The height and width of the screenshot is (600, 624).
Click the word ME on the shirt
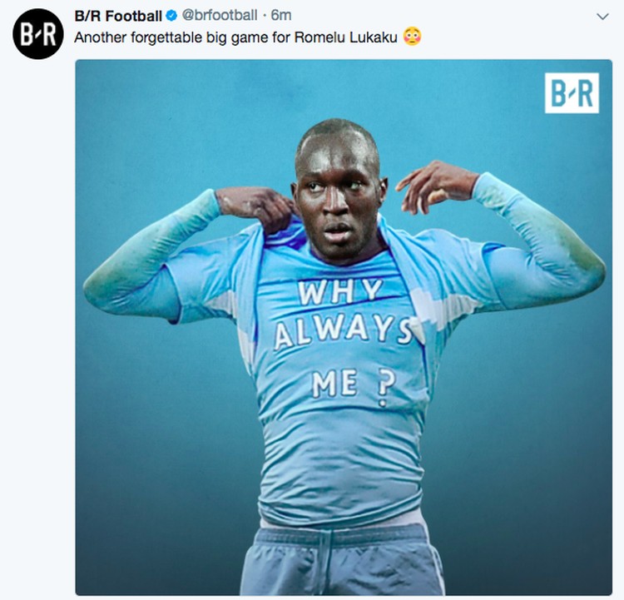coord(334,384)
